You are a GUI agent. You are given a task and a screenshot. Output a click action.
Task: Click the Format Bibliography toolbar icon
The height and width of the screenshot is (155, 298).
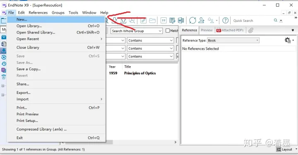point(172,20)
